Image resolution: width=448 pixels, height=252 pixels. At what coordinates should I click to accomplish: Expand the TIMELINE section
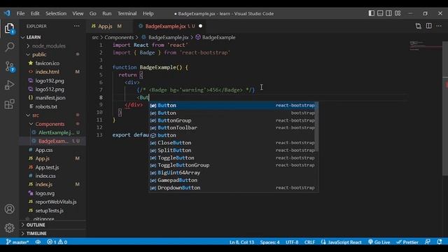coord(52,233)
